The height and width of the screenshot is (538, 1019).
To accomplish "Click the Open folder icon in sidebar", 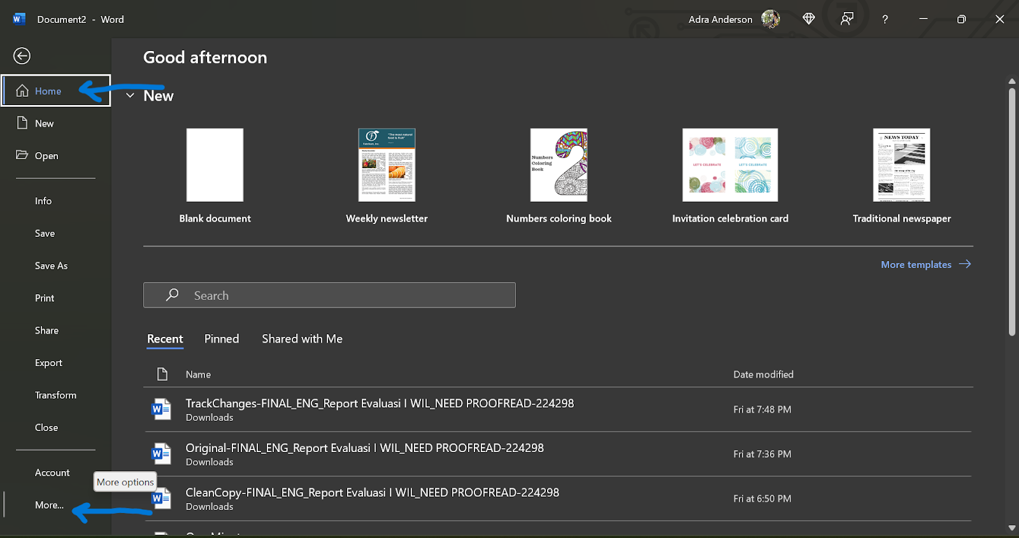I will [22, 155].
